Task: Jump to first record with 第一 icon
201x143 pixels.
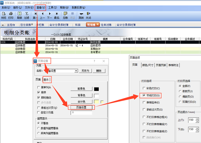Action: (x=35, y=15)
